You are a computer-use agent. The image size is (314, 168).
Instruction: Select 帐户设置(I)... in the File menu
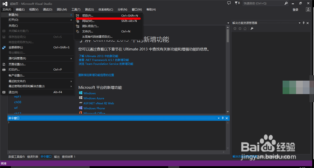37,76
